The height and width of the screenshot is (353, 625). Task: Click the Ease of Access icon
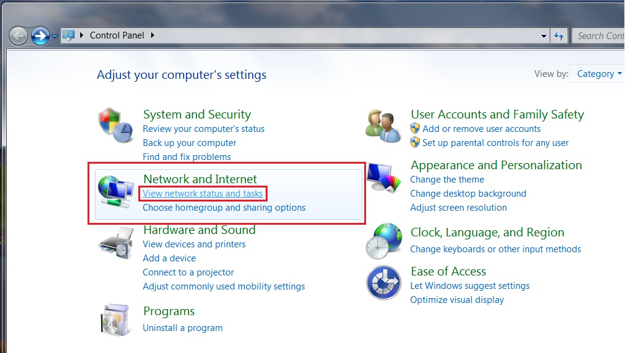(384, 283)
